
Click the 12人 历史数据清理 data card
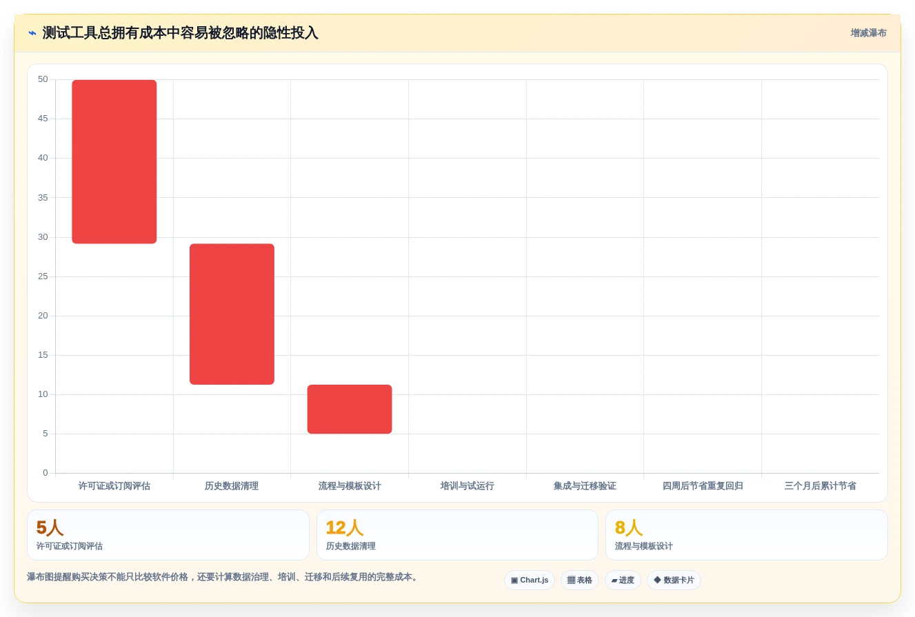[457, 535]
